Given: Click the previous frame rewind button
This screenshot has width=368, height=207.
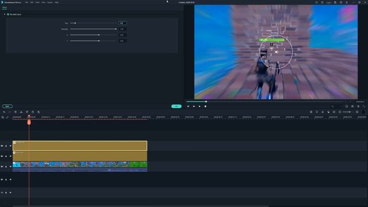Looking at the screenshot, I should point(188,106).
